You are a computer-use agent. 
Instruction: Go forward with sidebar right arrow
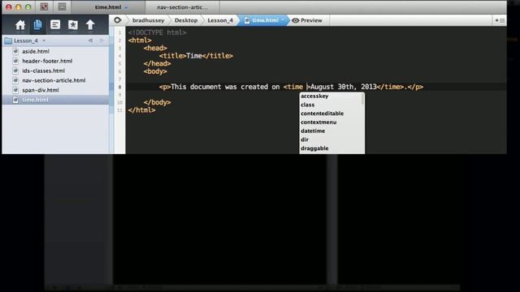click(102, 41)
